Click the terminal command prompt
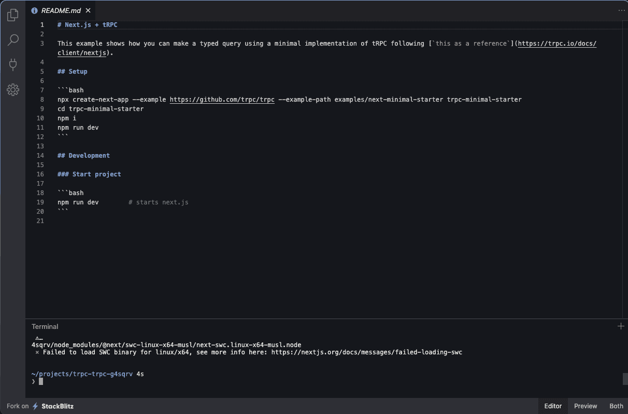628x414 pixels. (x=41, y=381)
